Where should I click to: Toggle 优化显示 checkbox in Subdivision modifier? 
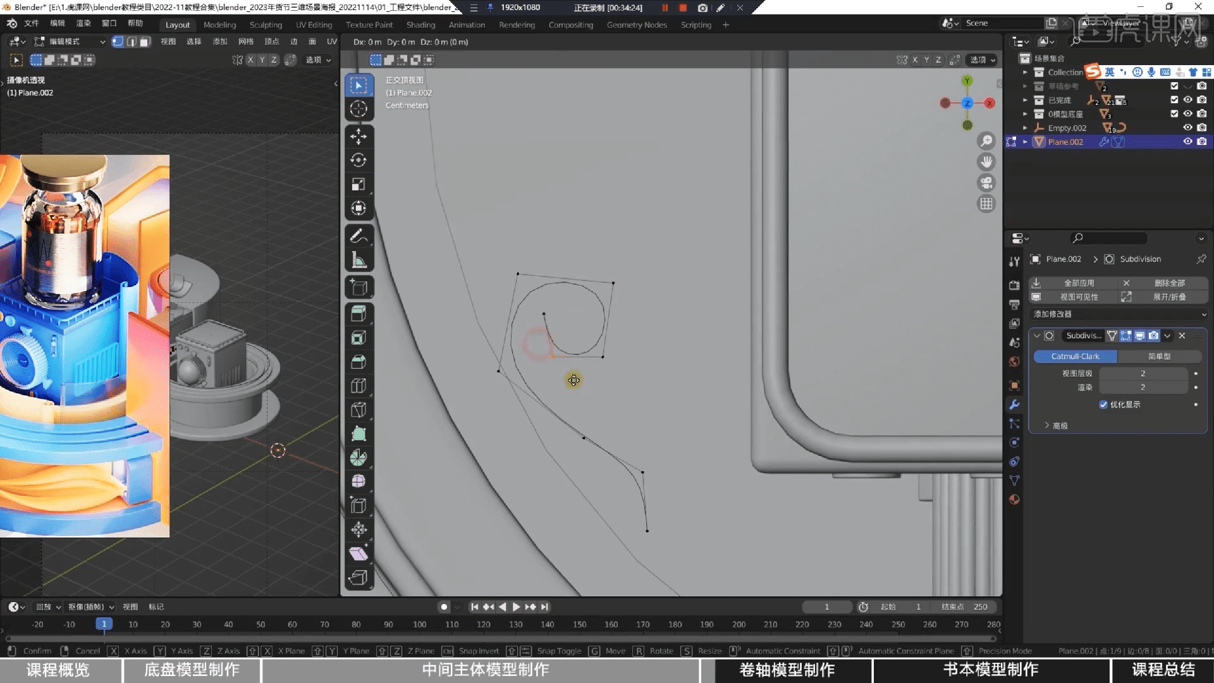(x=1103, y=405)
